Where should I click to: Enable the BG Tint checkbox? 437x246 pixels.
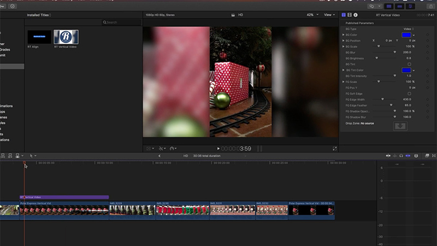click(x=409, y=65)
